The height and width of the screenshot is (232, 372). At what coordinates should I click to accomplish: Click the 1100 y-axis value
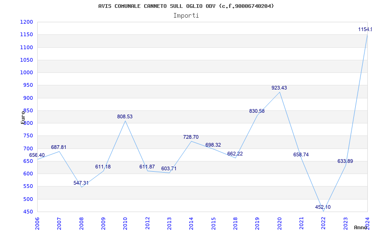(27, 47)
